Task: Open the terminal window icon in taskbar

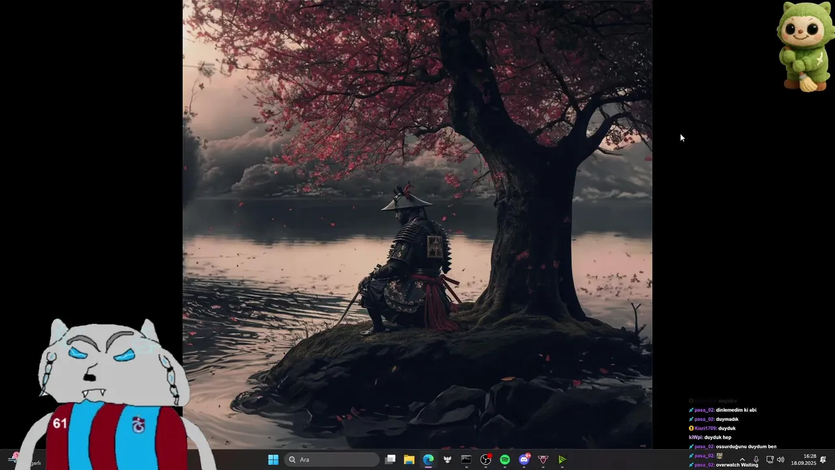Action: 466,460
